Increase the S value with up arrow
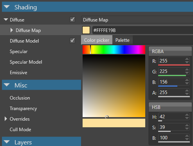This screenshot has width=193, height=146. (187, 125)
